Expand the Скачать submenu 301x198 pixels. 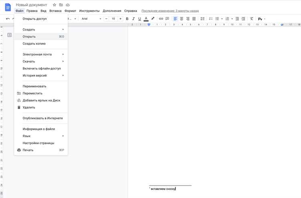point(41,61)
